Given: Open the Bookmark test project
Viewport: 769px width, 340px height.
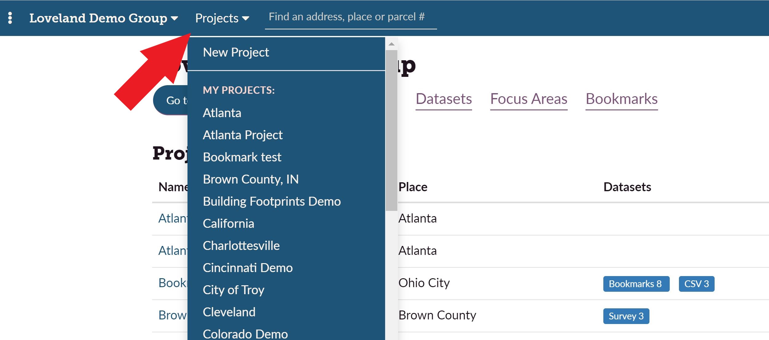Looking at the screenshot, I should click(x=242, y=157).
